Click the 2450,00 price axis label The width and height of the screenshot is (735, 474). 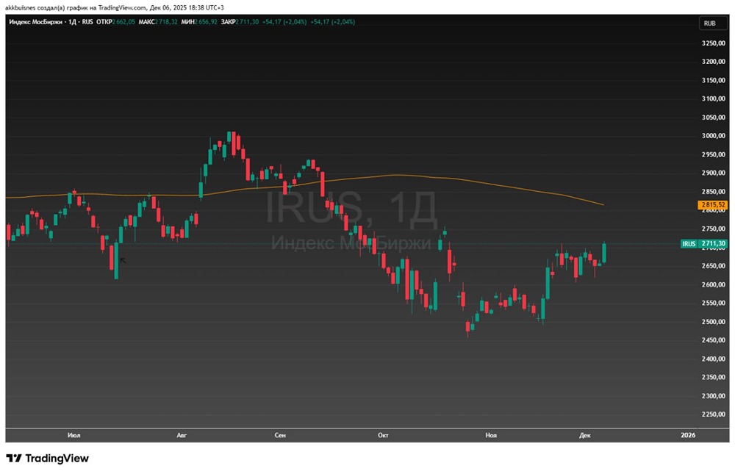point(713,340)
